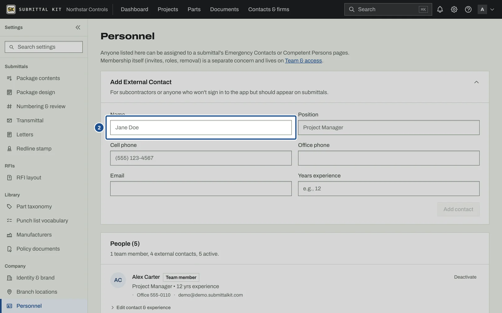Open Contacts & firms tab

pos(269,9)
